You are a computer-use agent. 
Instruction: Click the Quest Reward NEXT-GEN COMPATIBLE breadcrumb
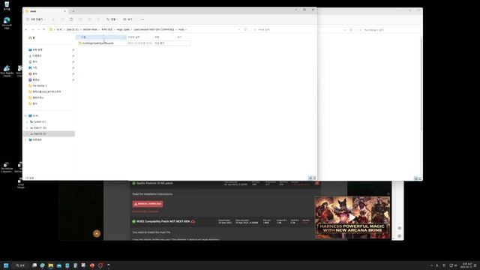pyautogui.click(x=154, y=30)
